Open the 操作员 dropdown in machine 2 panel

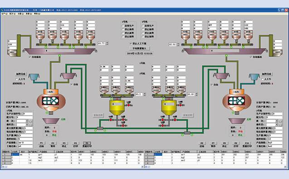pyautogui.click(x=276, y=125)
